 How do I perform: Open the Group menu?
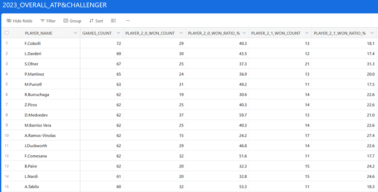(x=72, y=21)
